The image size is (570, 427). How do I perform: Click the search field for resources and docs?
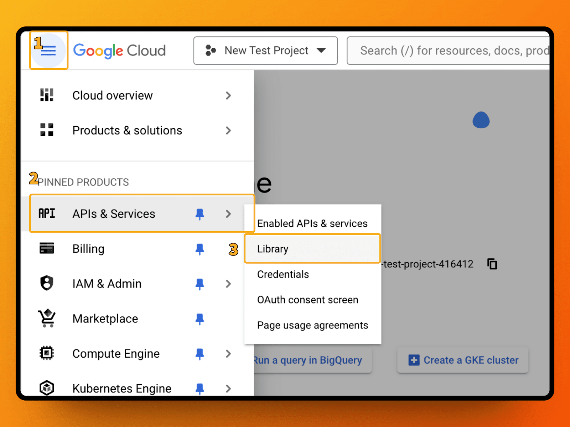448,51
